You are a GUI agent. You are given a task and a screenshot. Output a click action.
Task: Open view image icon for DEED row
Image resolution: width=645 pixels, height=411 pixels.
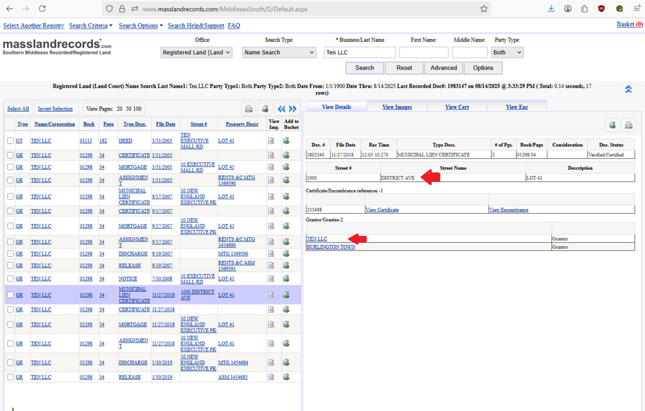pyautogui.click(x=271, y=141)
